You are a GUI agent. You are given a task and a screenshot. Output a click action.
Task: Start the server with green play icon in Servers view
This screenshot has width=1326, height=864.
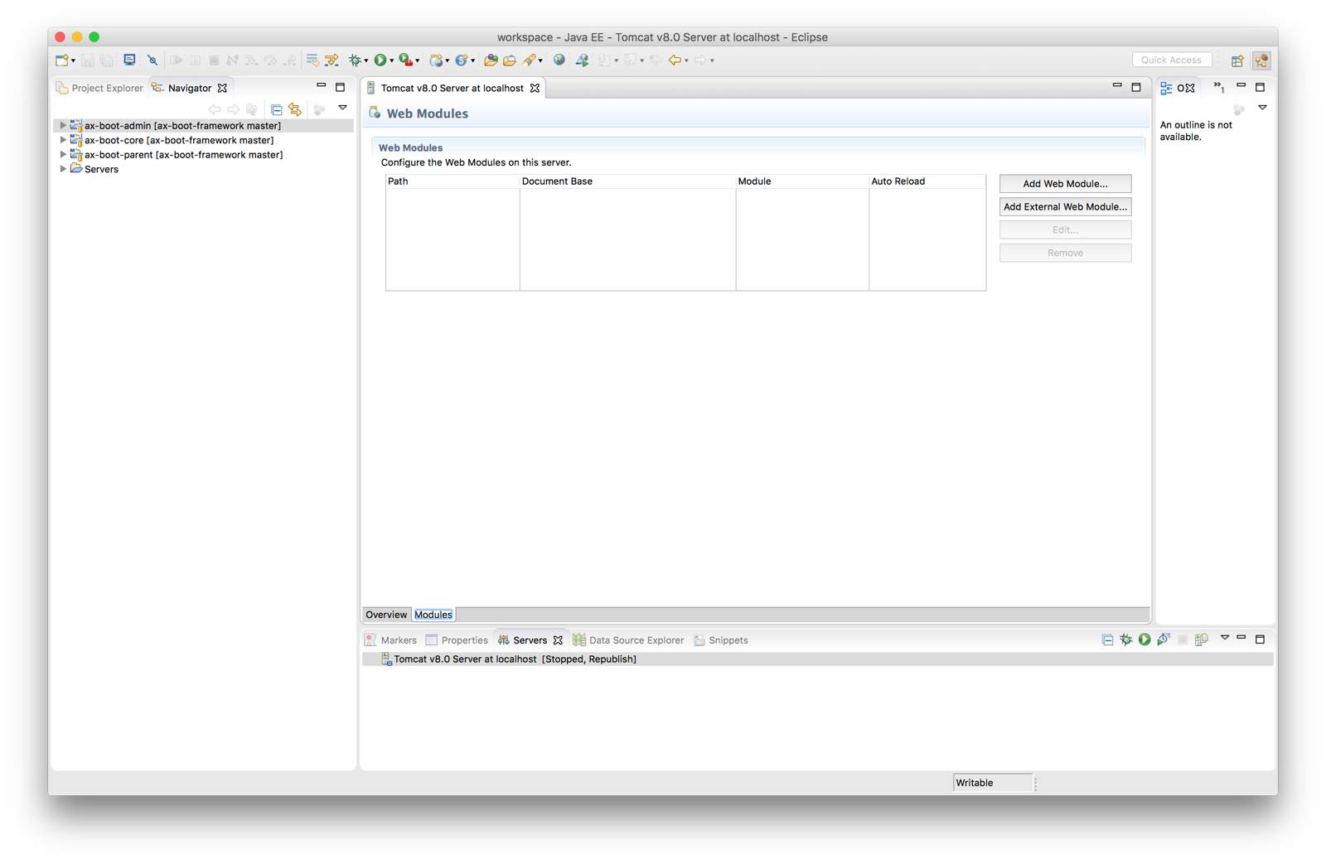point(1145,640)
